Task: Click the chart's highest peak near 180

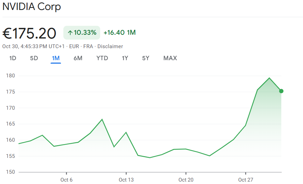Action: (x=269, y=78)
